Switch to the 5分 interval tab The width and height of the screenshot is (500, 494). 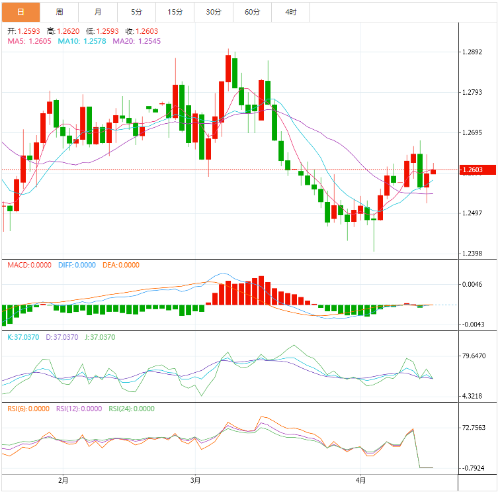136,12
